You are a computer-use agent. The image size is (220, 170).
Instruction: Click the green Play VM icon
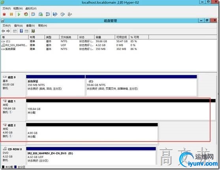point(19,14)
